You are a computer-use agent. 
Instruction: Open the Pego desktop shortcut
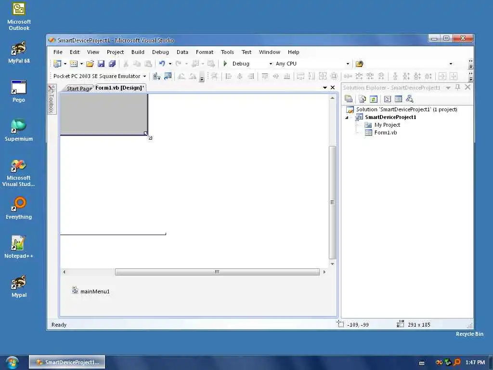point(19,92)
